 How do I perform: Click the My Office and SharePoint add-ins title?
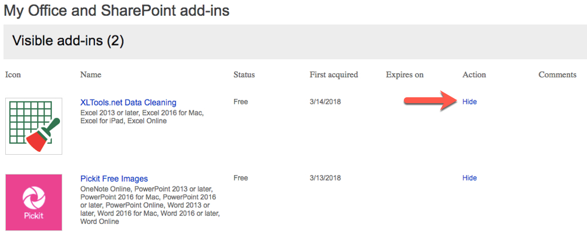pyautogui.click(x=116, y=10)
